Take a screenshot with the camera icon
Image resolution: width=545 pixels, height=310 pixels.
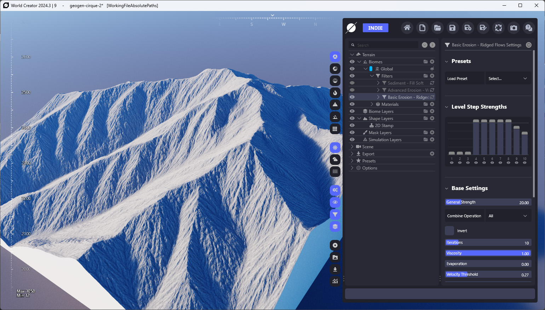(514, 28)
